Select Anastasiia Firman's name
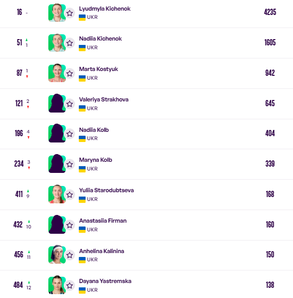Viewport: 293px width, 298px height. [x=103, y=221]
